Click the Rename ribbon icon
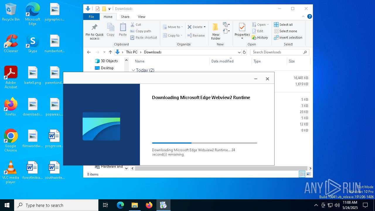Image resolution: width=375 pixels, height=211 pixels. [196, 35]
